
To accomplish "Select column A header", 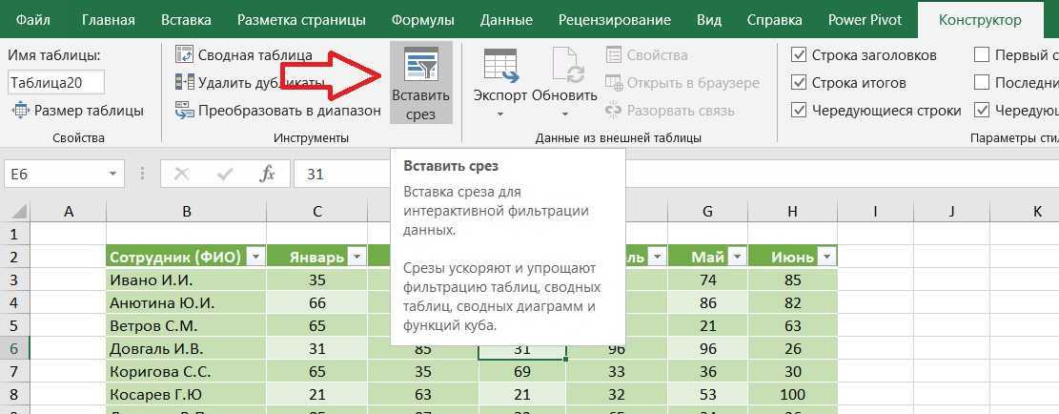I will [69, 212].
